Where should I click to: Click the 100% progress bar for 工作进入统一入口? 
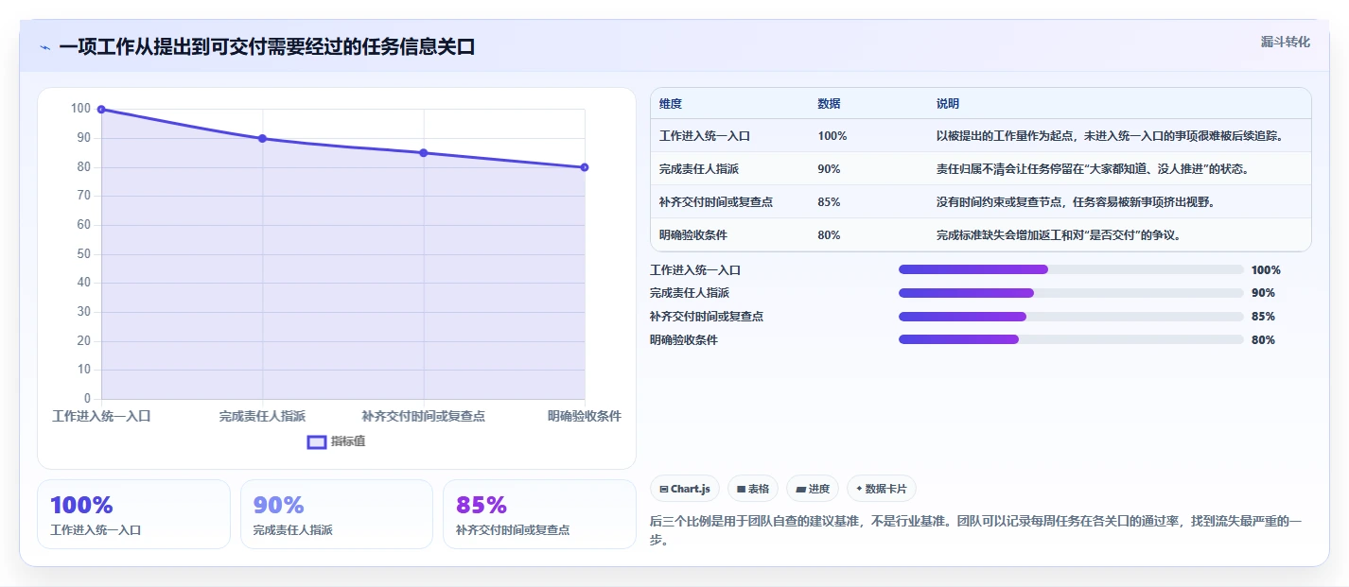1071,269
